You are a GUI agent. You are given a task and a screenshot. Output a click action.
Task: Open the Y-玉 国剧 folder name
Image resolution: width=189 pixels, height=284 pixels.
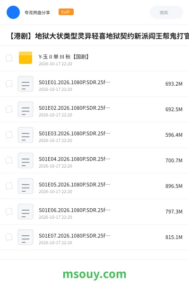[64, 57]
